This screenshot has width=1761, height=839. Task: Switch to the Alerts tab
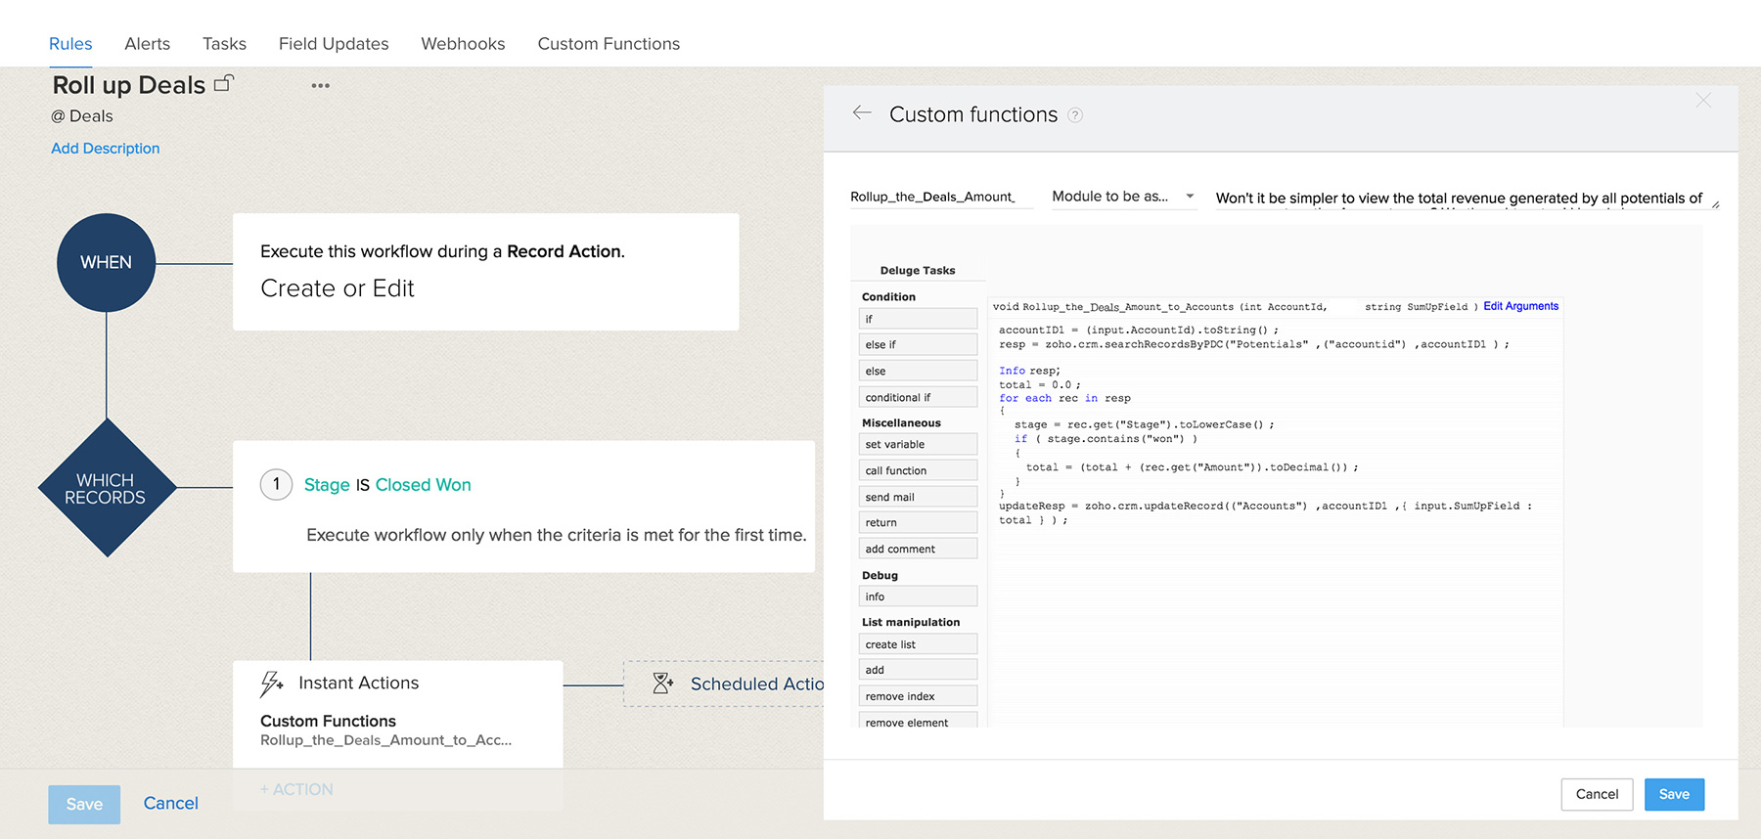147,44
